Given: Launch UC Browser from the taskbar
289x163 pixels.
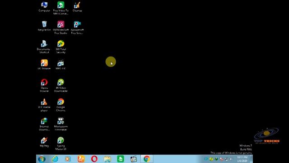Looking at the screenshot, I should pyautogui.click(x=81, y=159).
